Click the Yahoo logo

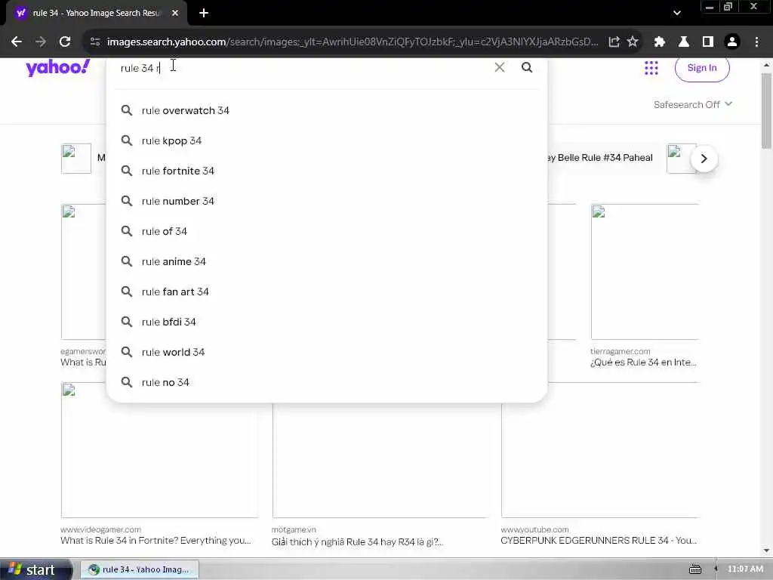(x=57, y=67)
